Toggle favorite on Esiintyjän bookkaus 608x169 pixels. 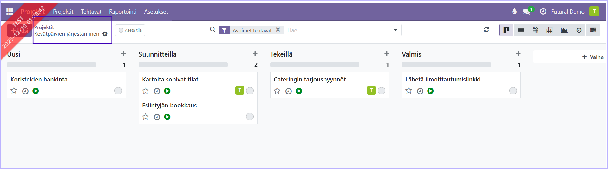[146, 117]
